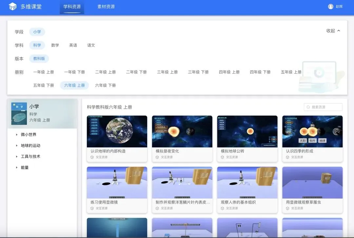Choose the 二年级 下册 volume

(x=136, y=72)
